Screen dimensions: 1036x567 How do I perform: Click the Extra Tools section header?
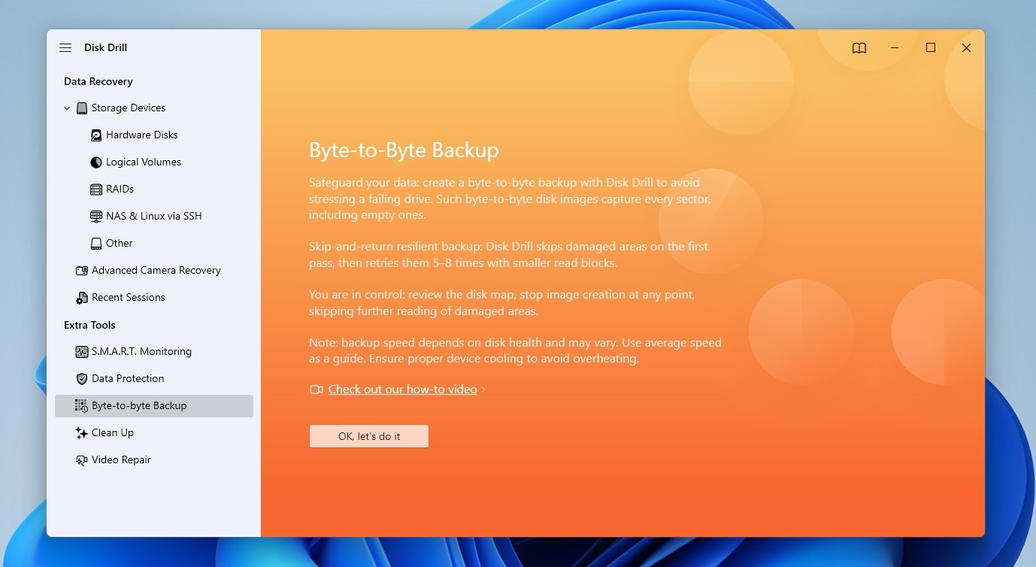pos(89,325)
